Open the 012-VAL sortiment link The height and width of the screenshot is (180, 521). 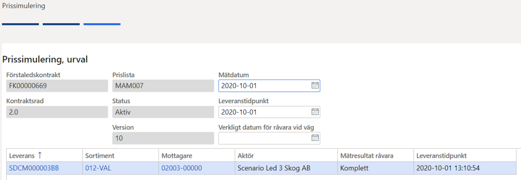coord(98,168)
